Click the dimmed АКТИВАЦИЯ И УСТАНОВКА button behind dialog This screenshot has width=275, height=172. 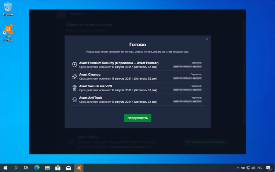click(x=205, y=142)
